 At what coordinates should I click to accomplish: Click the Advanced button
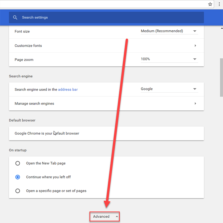point(105,216)
